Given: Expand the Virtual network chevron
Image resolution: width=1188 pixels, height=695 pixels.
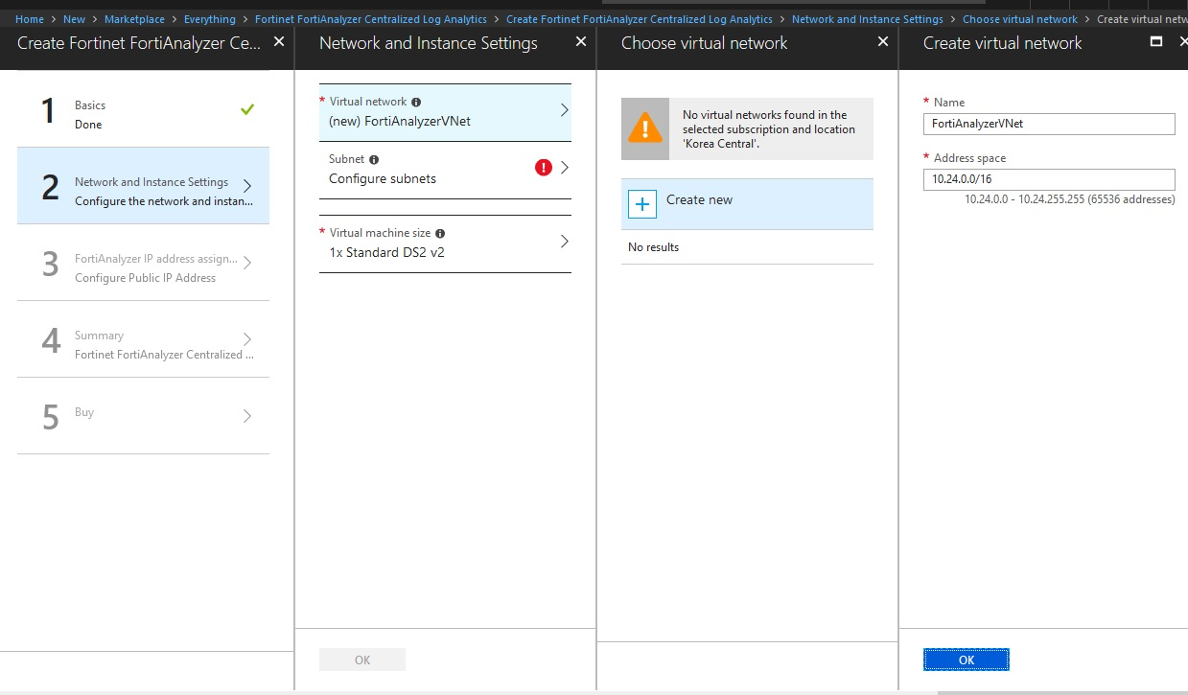Looking at the screenshot, I should click(x=564, y=111).
